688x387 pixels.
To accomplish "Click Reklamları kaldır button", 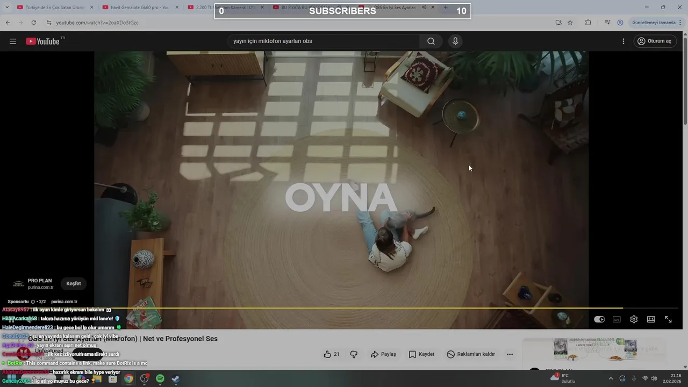I will click(x=471, y=354).
